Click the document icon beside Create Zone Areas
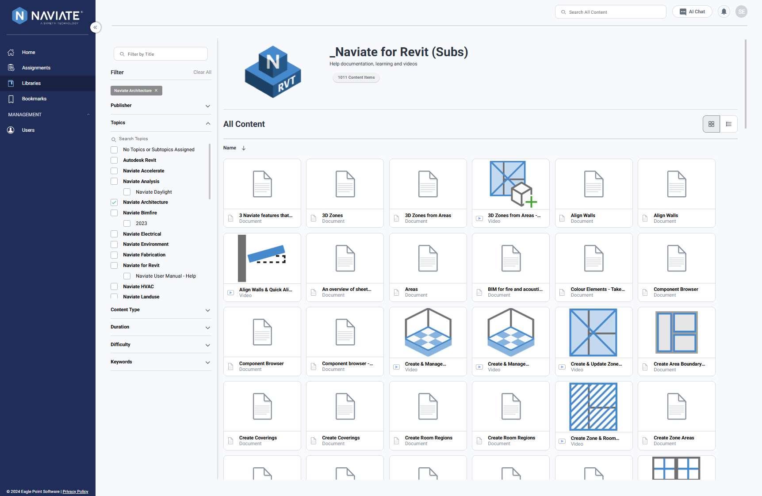Viewport: 762px width, 496px height. coord(645,441)
